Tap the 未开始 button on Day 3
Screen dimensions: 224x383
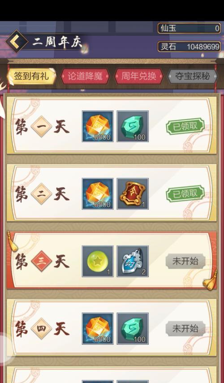pyautogui.click(x=185, y=261)
